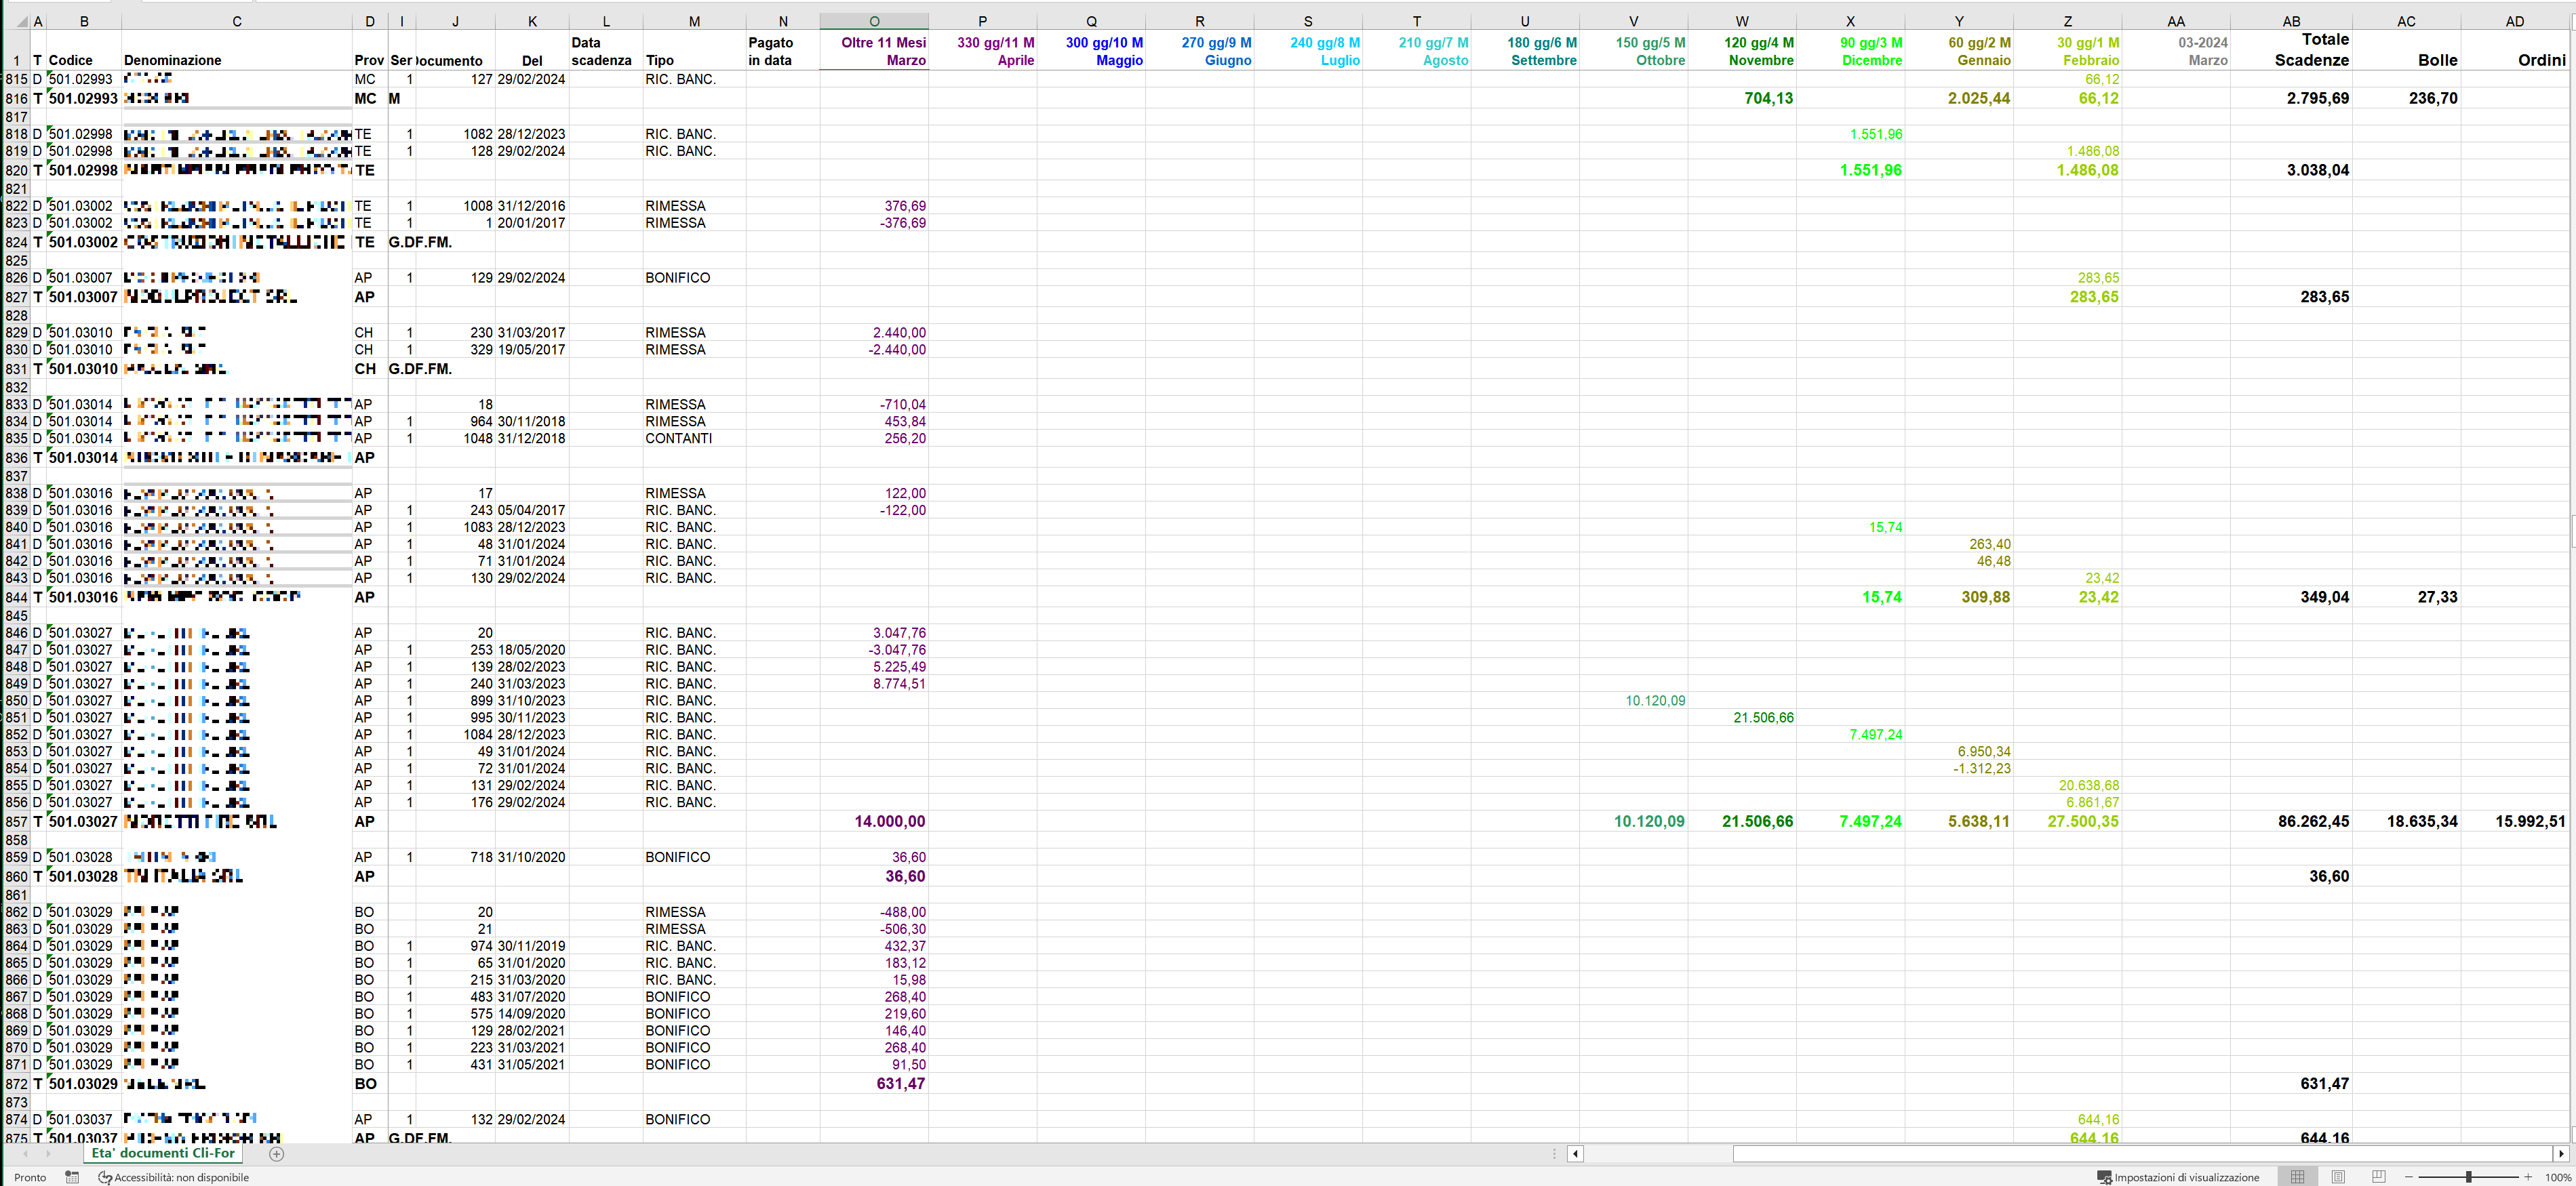Screen dimensions: 2576x1186
Task: Click the zoom in plus button
Action: [2528, 1177]
